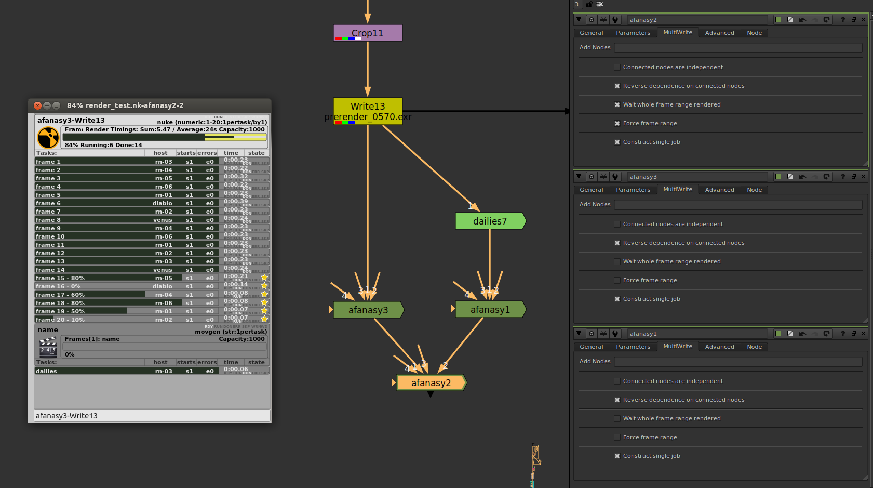Screen dimensions: 873x488
Task: Open General tab in afanasy1 panel
Action: 592,347
